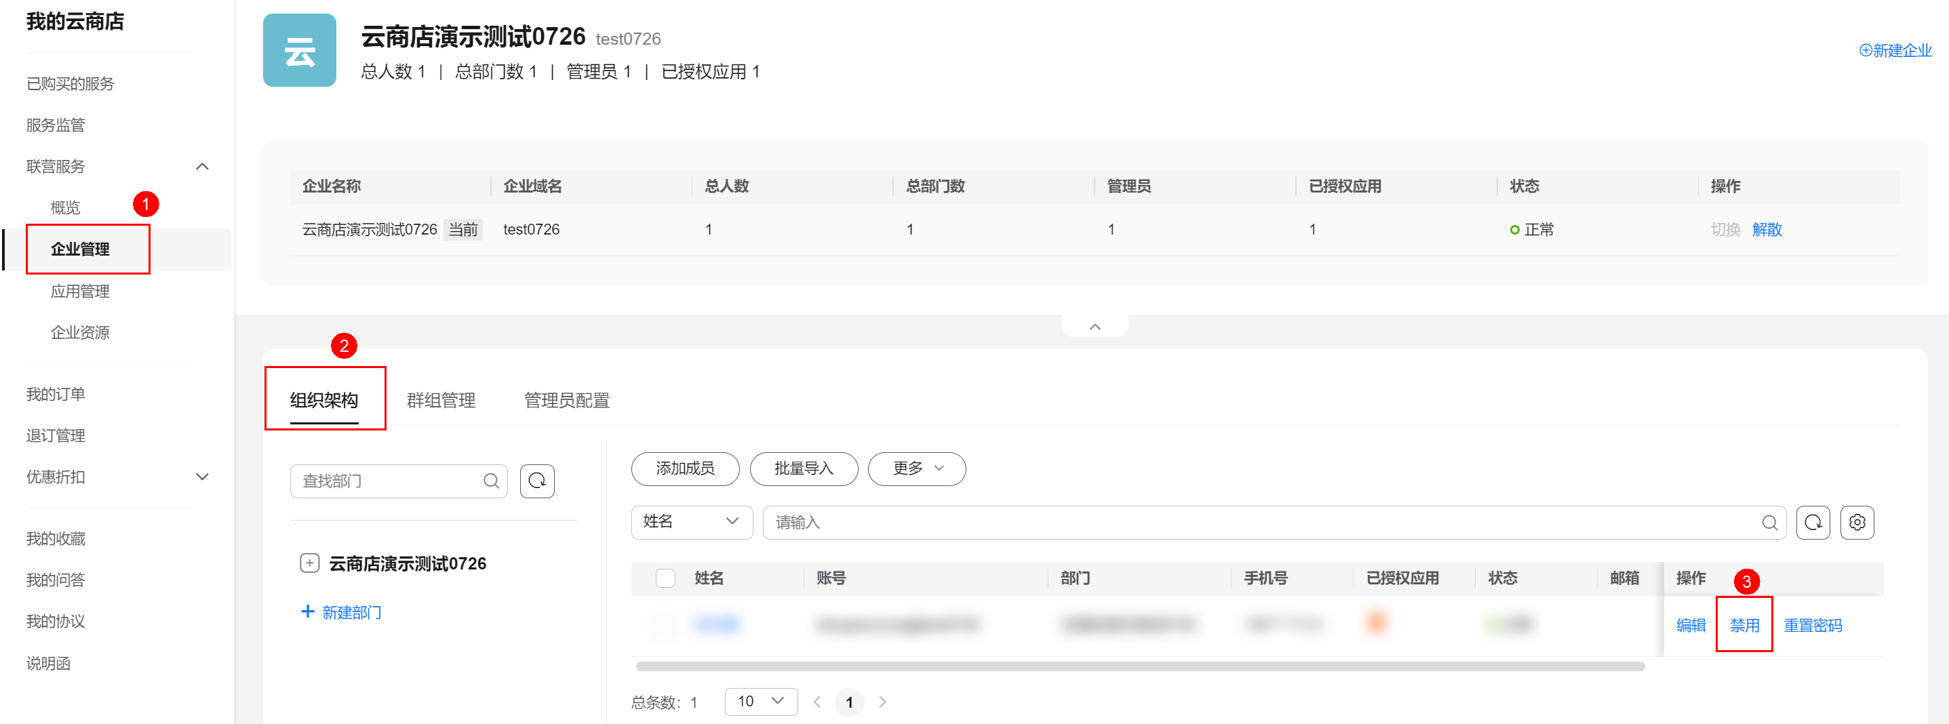Viewport: 1949px width, 724px height.
Task: Click the 新建企业 link
Action: [1895, 51]
